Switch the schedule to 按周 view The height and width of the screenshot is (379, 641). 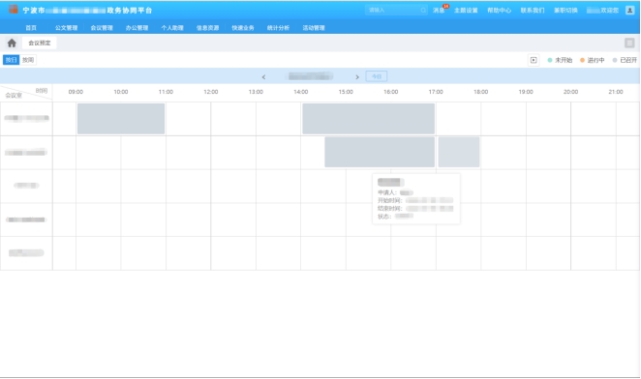coord(28,60)
